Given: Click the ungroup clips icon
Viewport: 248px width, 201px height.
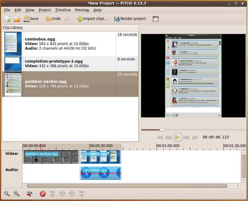Looking at the screenshot, I should (81, 194).
